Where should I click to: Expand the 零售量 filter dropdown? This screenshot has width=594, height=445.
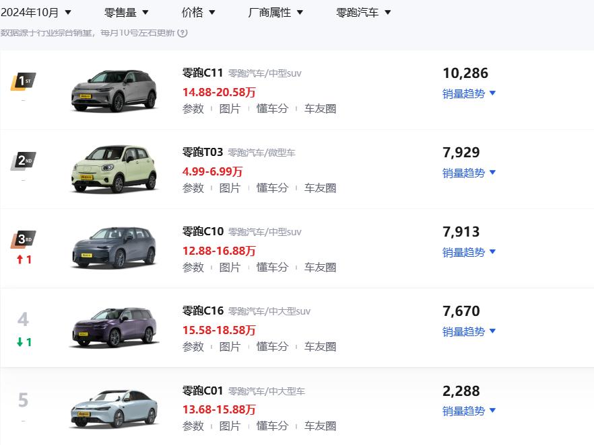click(127, 12)
